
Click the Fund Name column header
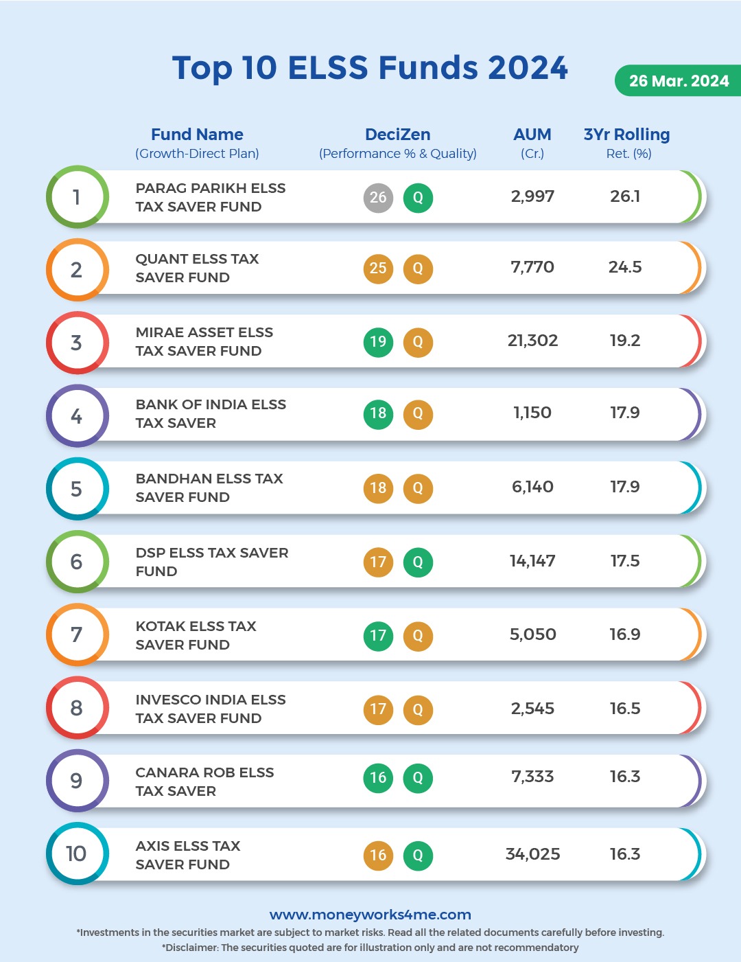tap(197, 135)
